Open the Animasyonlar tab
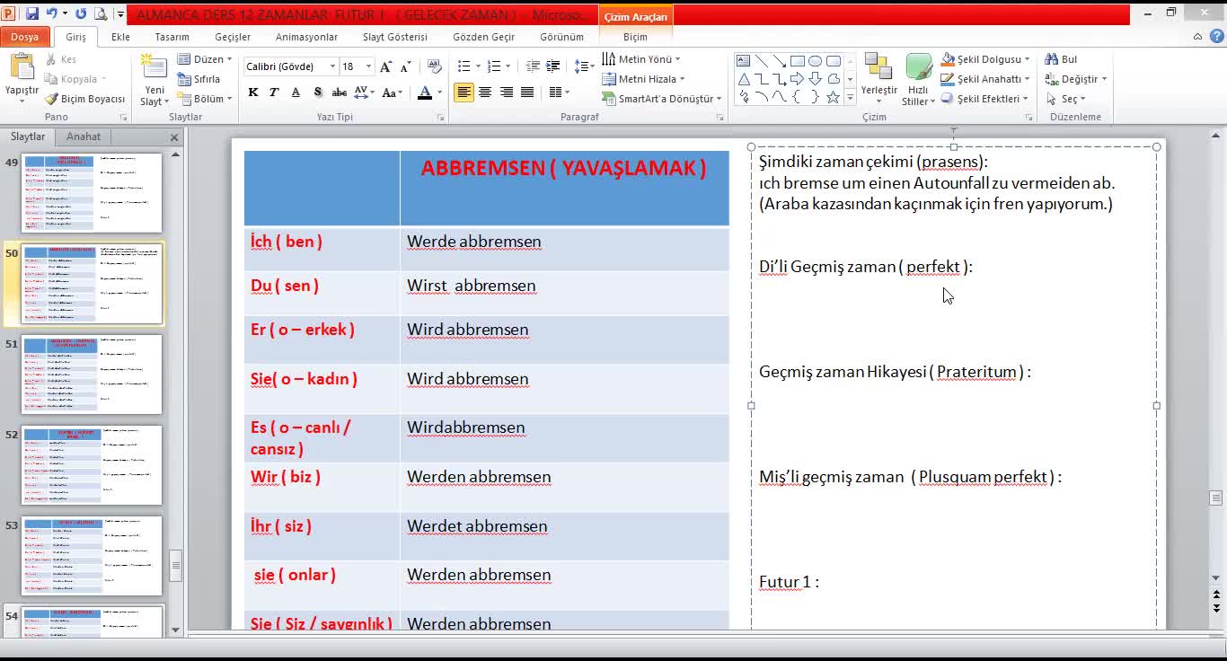 306,37
